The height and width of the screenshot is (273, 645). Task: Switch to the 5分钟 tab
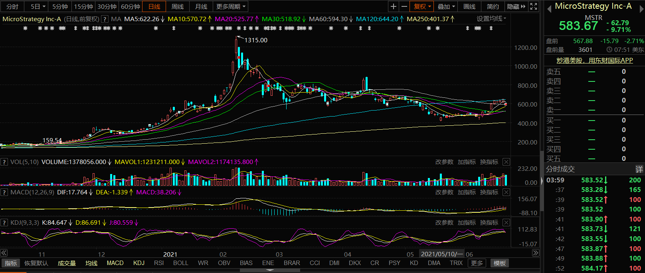tap(60, 6)
